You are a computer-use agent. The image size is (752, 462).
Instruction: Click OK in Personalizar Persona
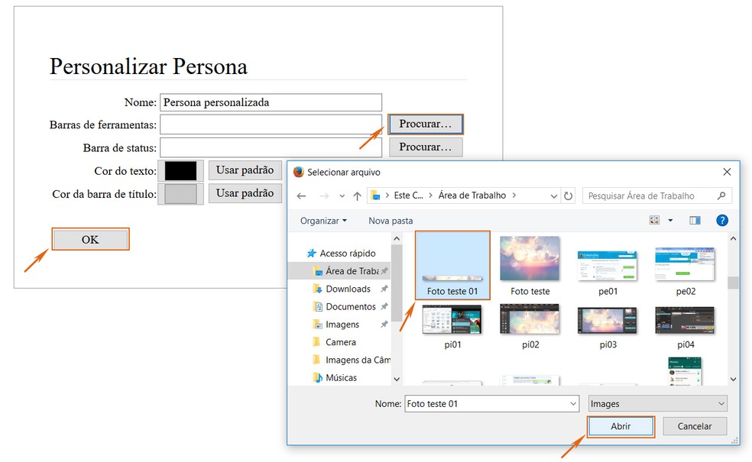[90, 239]
